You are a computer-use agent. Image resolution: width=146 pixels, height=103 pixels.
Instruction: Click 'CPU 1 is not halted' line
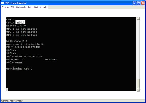[22, 29]
